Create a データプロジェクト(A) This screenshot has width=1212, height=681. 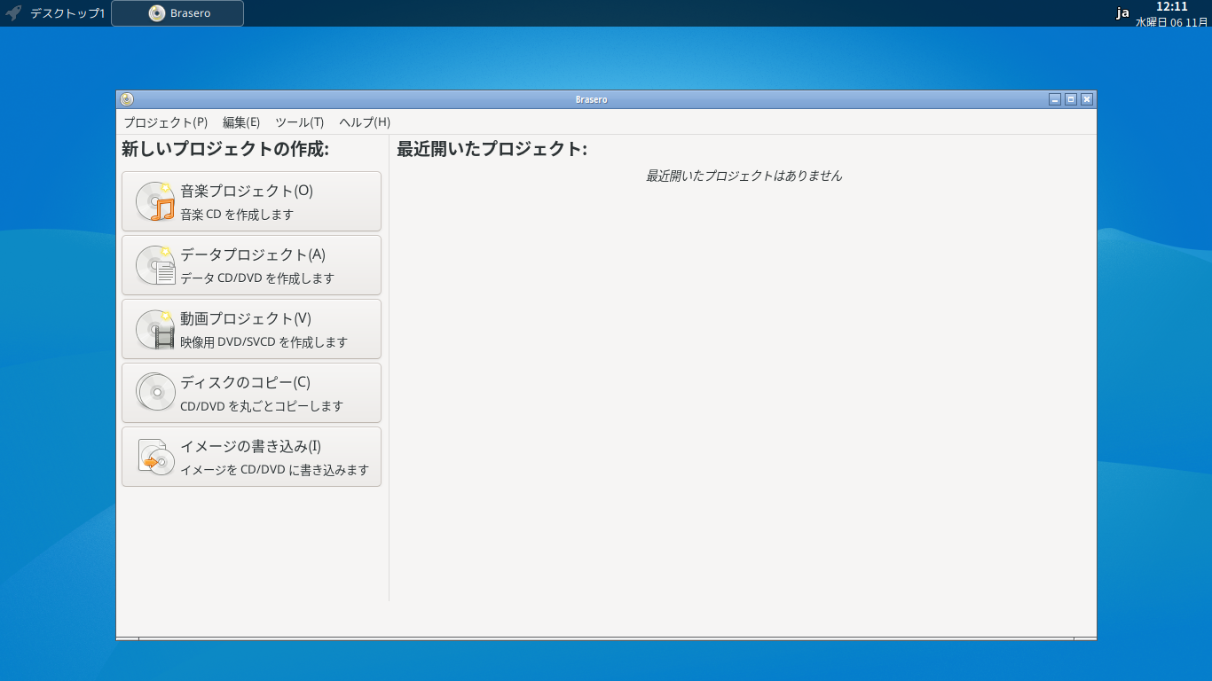[251, 265]
